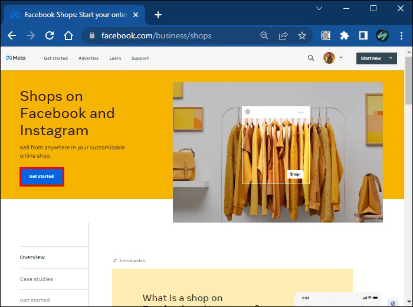Click the Start now button

pos(371,58)
